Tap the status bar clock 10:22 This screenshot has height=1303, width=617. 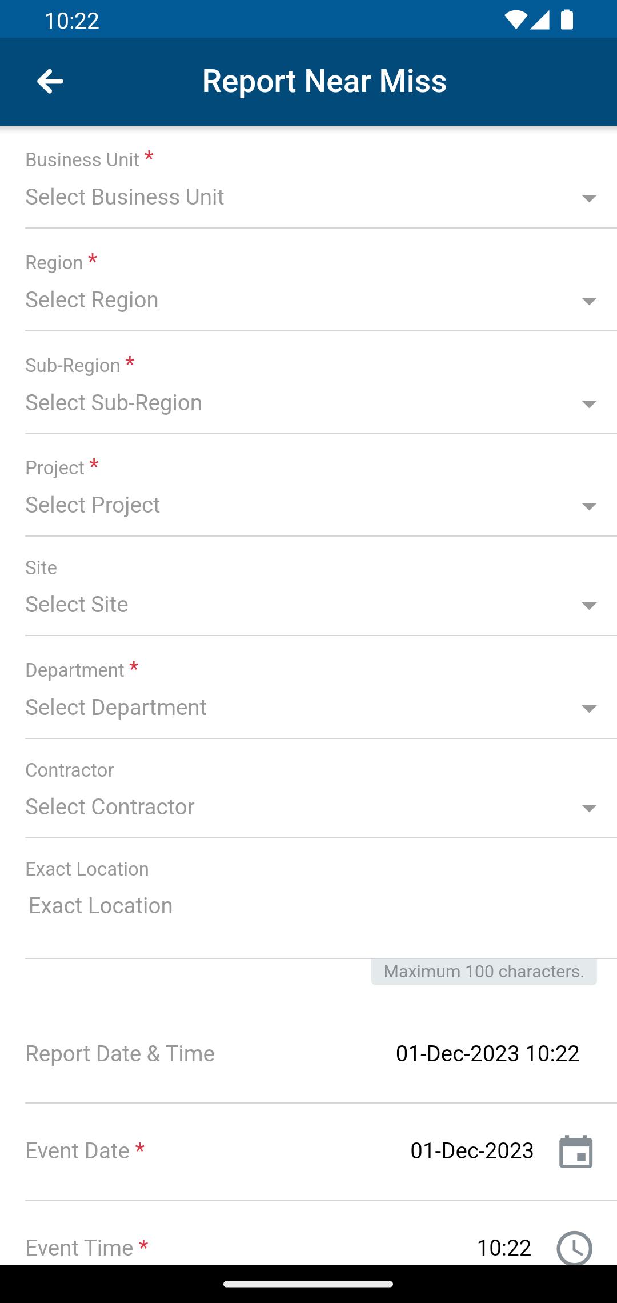tap(71, 21)
